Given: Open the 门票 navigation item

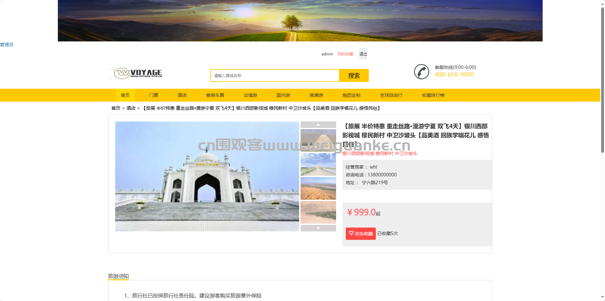Looking at the screenshot, I should point(154,95).
